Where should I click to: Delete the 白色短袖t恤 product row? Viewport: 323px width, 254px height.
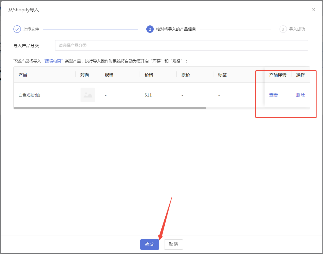tap(300, 95)
